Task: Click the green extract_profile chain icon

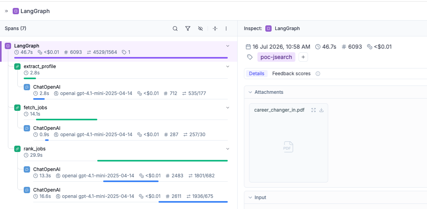Action: pos(17,66)
